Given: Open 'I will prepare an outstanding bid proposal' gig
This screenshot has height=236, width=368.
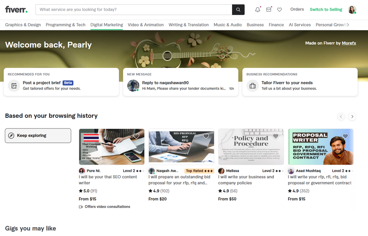Looking at the screenshot, I should (x=179, y=180).
